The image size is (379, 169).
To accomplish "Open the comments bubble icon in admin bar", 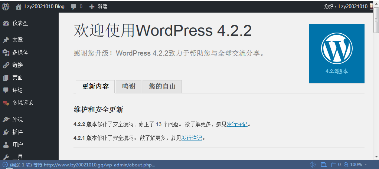I will coord(74,7).
